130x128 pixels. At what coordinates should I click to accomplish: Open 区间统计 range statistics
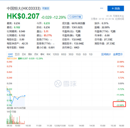click(106, 54)
